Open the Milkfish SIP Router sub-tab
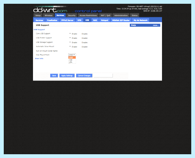The image size is (195, 158). tap(121, 20)
